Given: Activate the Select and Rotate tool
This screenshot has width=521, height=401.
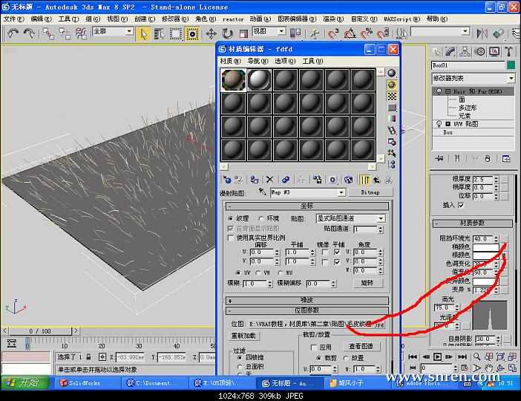Looking at the screenshot, I should coord(228,33).
